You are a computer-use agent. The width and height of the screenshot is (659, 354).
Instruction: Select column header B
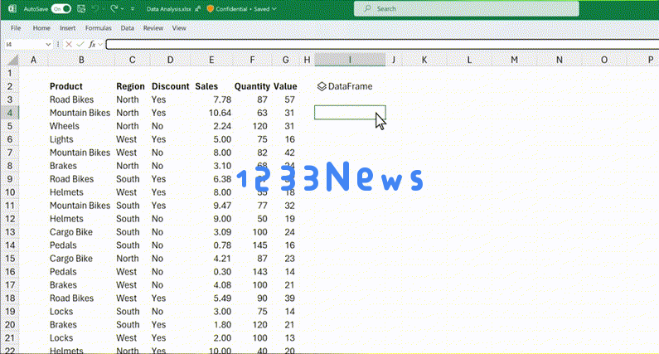(x=81, y=61)
